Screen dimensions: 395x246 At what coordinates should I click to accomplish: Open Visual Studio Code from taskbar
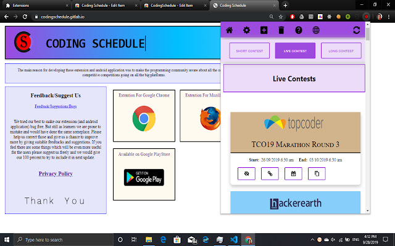point(234,239)
